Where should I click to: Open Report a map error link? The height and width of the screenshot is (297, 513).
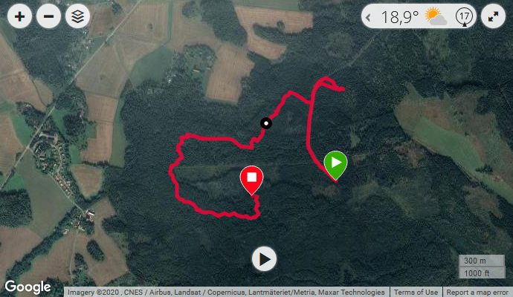477,292
